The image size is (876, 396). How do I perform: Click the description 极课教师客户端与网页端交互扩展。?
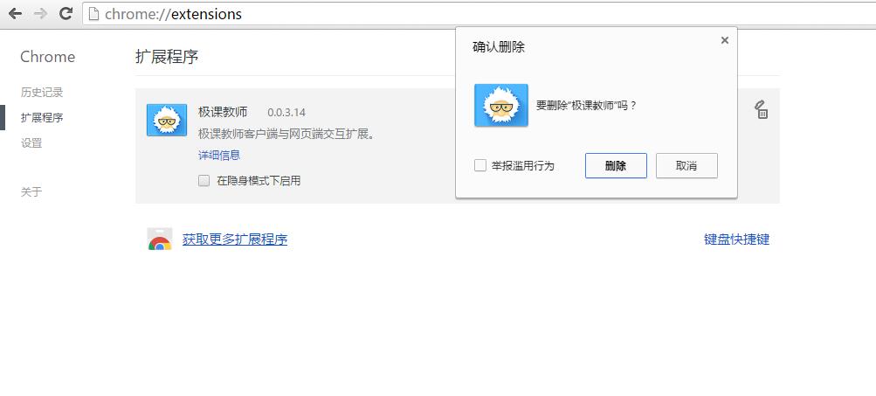click(x=286, y=135)
